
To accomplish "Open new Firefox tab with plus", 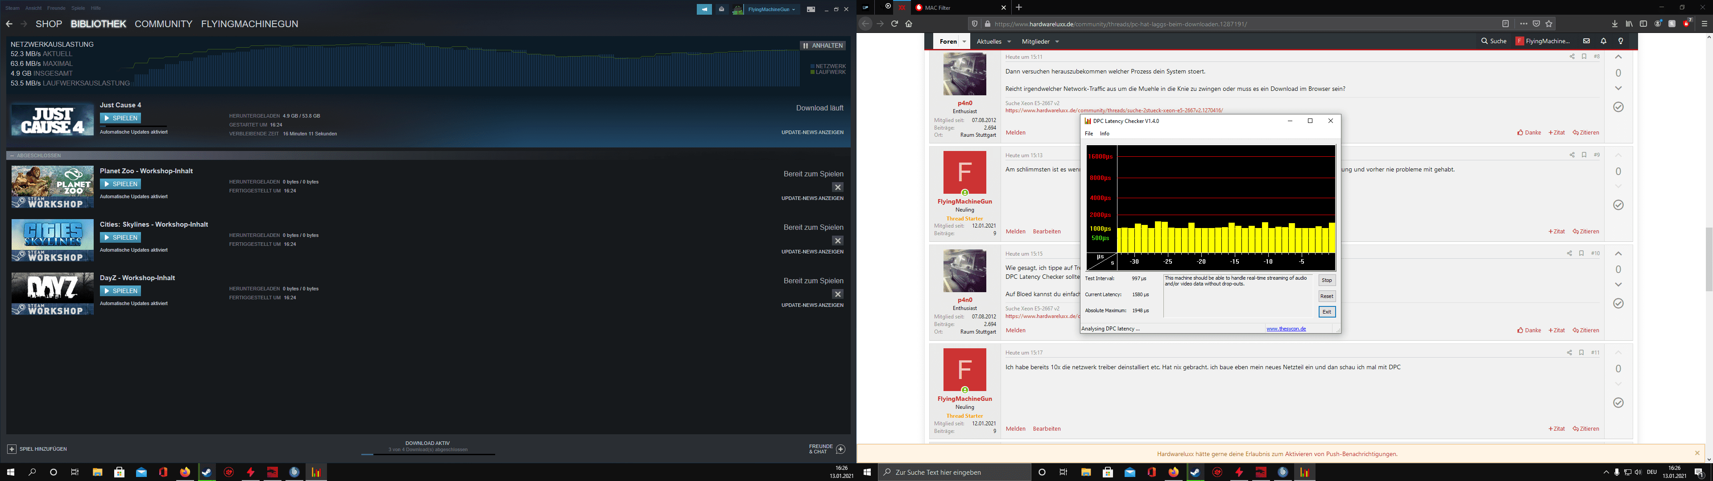I will (1019, 7).
